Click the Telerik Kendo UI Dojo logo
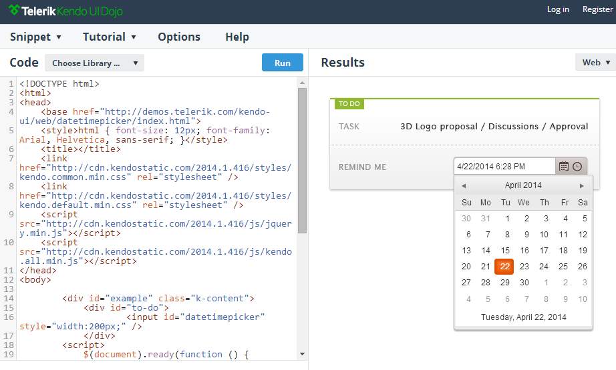 click(65, 11)
